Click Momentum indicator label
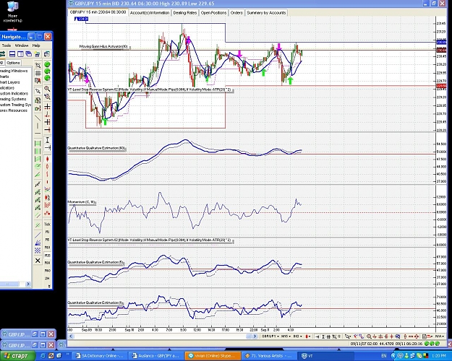 coord(81,202)
